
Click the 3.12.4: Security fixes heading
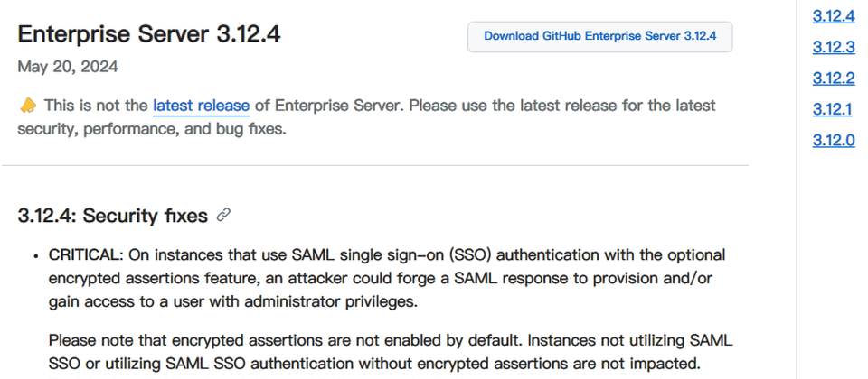112,216
